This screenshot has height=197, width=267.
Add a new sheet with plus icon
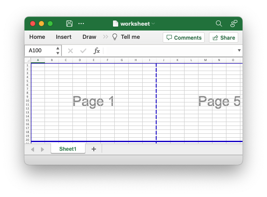pos(93,149)
